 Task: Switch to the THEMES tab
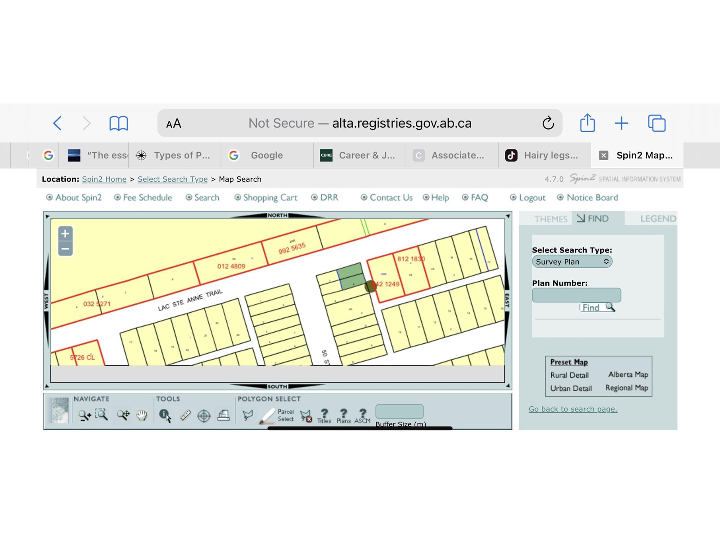[550, 219]
